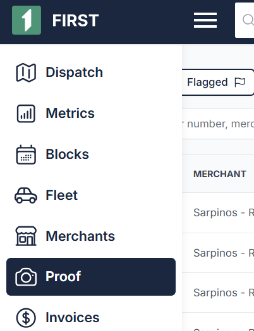
Task: Click the green FIRST logo icon
Action: [27, 20]
